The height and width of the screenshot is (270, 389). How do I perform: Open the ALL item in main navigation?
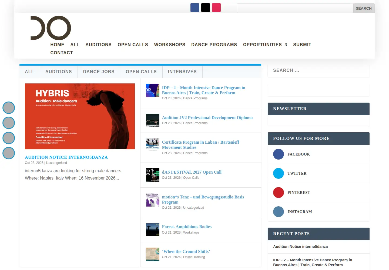coord(75,45)
